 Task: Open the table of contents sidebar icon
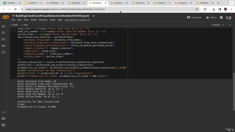point(3,26)
